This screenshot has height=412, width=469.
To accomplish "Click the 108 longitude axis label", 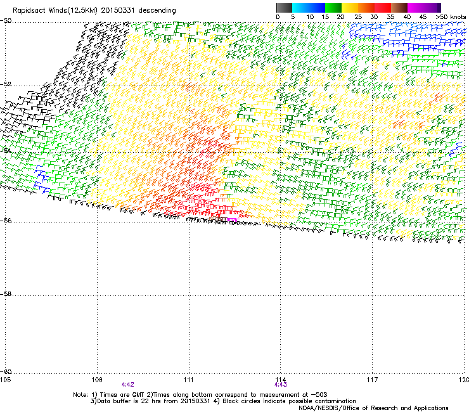I will pos(97,380).
